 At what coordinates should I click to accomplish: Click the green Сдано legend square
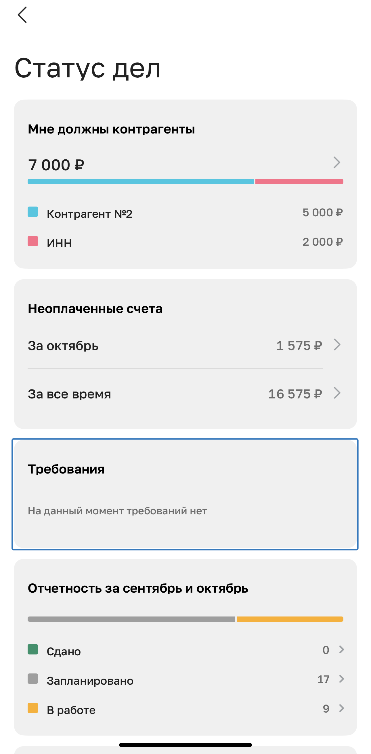(x=33, y=649)
